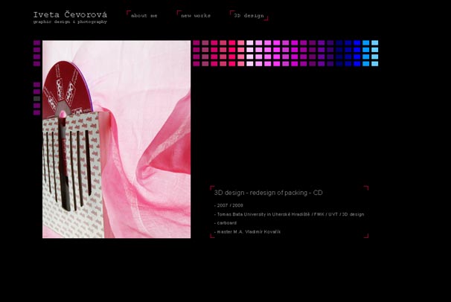This screenshot has height=302, width=451.
Task: Click the 'Tomas Bata University' description line
Action: (x=290, y=214)
